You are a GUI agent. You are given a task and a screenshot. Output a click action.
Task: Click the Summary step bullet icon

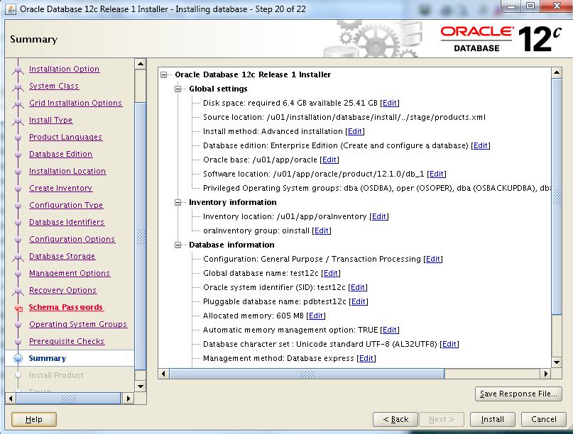tap(18, 358)
